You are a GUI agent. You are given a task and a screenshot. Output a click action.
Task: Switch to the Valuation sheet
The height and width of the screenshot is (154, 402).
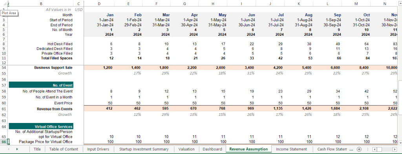coord(186,149)
